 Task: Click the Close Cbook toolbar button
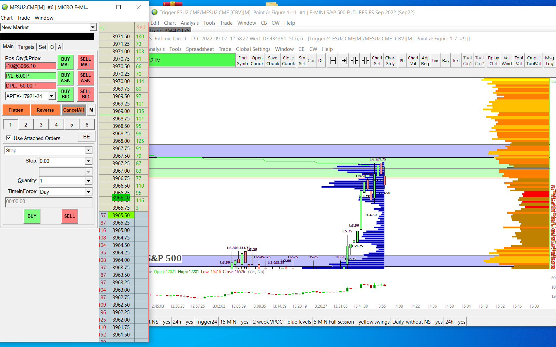(288, 60)
